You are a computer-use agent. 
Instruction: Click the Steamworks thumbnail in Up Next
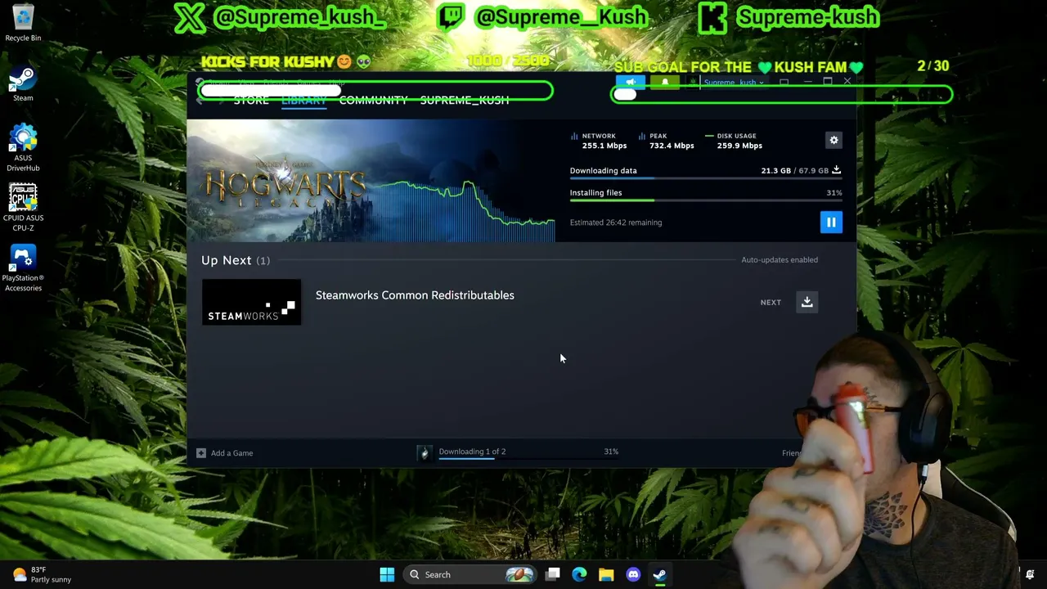coord(251,302)
